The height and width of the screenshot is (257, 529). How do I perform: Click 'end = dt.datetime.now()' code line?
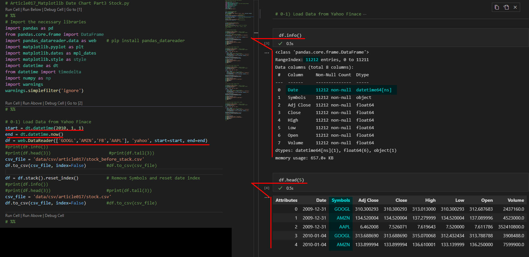(x=34, y=134)
